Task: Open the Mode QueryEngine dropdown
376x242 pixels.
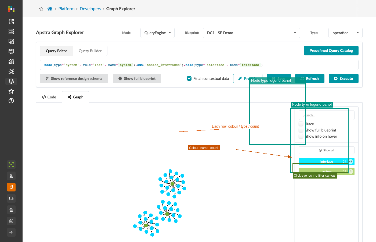Action: point(157,33)
